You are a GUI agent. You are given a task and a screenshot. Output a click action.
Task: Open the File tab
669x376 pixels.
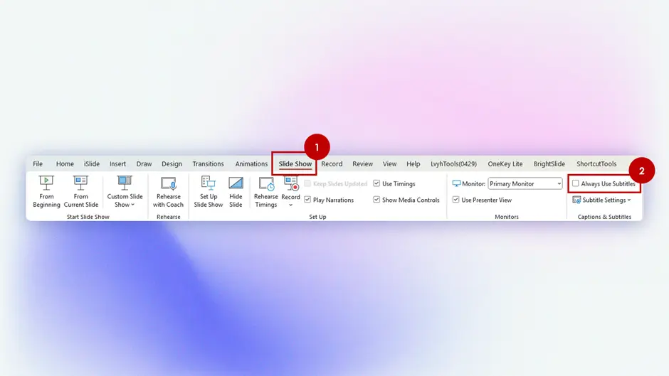pos(38,163)
